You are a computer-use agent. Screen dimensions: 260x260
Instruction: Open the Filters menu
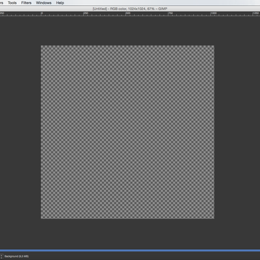(26, 3)
